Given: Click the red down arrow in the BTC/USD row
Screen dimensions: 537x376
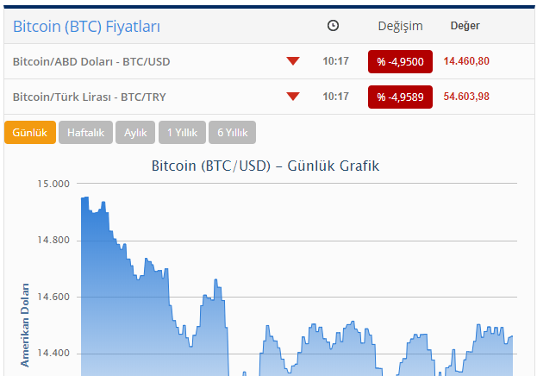Looking at the screenshot, I should point(293,61).
